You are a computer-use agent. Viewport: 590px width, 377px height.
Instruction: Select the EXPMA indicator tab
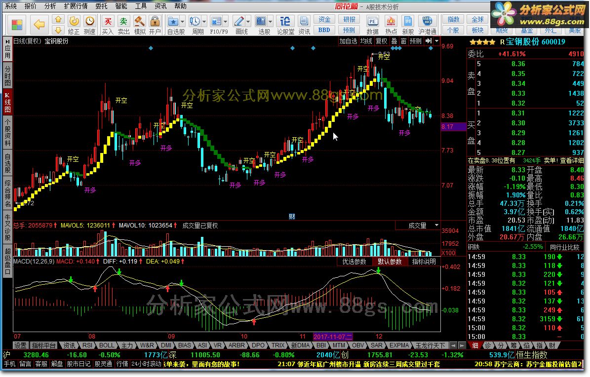[x=399, y=345]
